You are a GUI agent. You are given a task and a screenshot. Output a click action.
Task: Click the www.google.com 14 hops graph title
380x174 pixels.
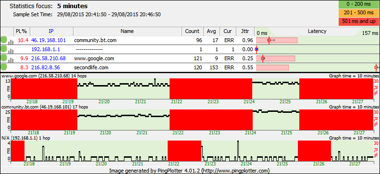coord(44,76)
